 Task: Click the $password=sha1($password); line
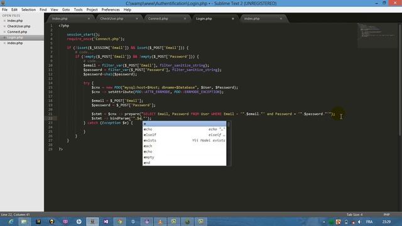point(110,74)
